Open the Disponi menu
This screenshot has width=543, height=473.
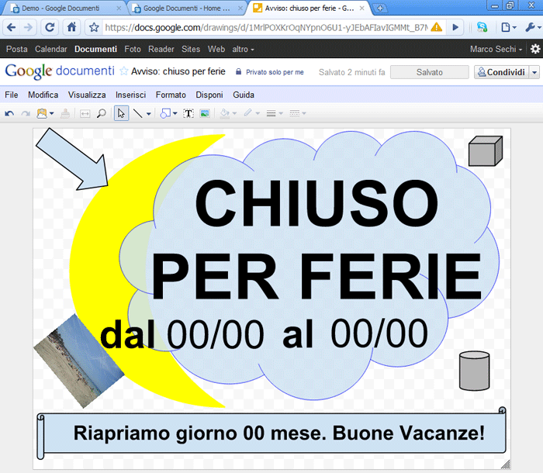(x=209, y=95)
